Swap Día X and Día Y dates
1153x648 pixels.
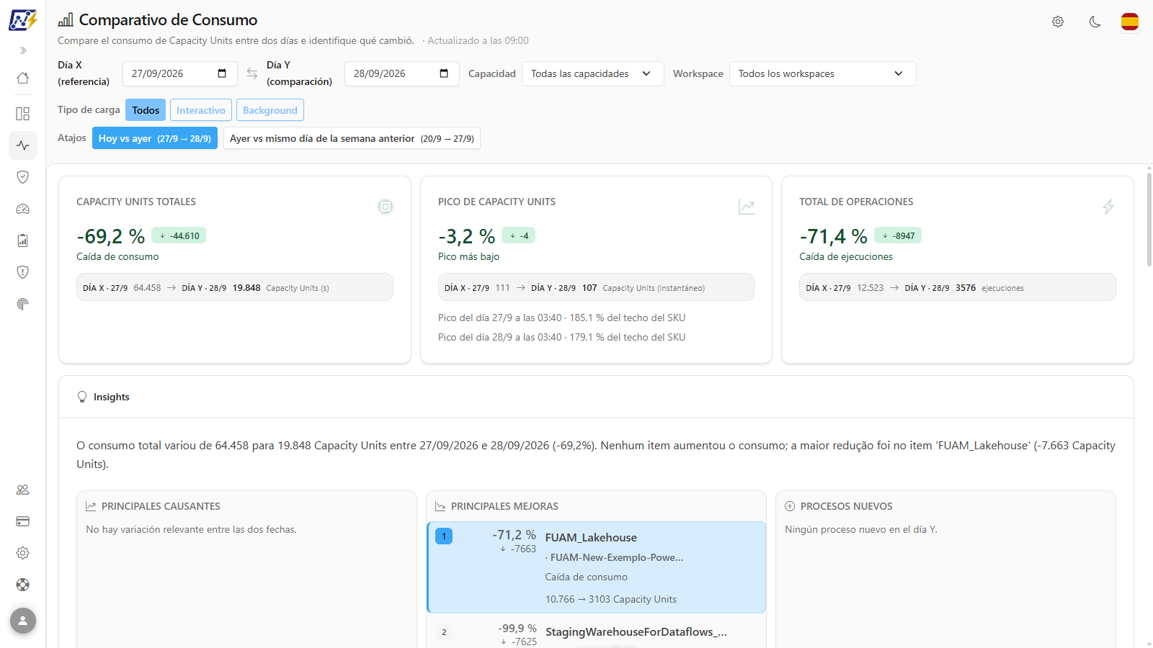coord(252,73)
